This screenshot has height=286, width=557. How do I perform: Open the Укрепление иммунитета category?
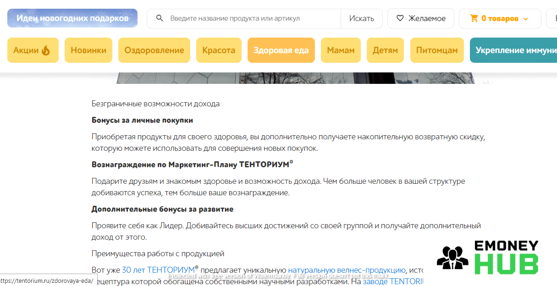coord(513,50)
